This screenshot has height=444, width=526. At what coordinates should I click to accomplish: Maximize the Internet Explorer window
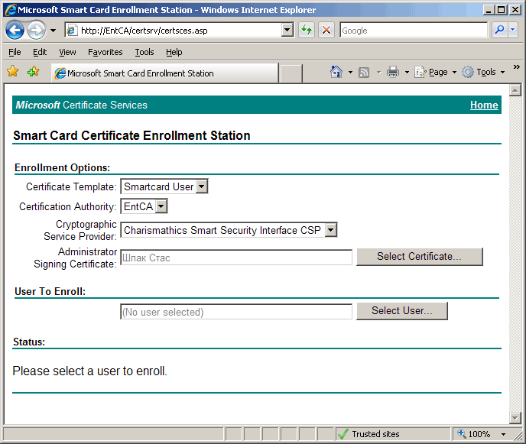(502, 10)
